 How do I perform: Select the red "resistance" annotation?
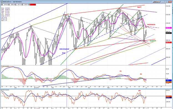[x=151, y=25]
